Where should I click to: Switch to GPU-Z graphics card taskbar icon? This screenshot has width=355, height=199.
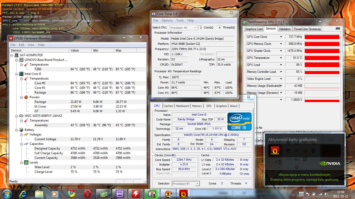104,194
